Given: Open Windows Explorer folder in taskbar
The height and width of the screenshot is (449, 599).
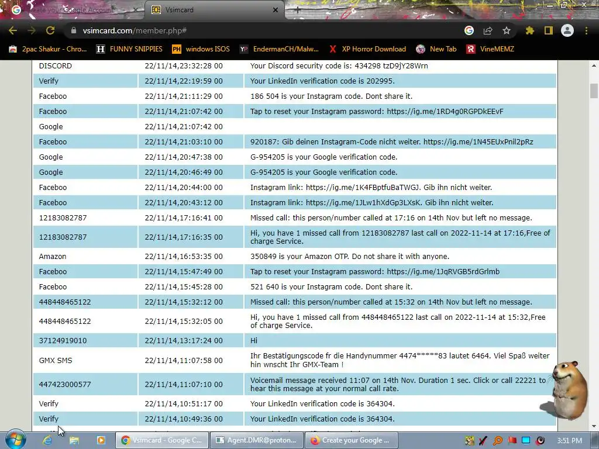Looking at the screenshot, I should [x=74, y=440].
